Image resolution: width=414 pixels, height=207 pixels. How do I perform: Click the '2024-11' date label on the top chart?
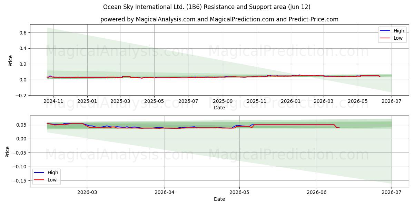pyautogui.click(x=53, y=102)
